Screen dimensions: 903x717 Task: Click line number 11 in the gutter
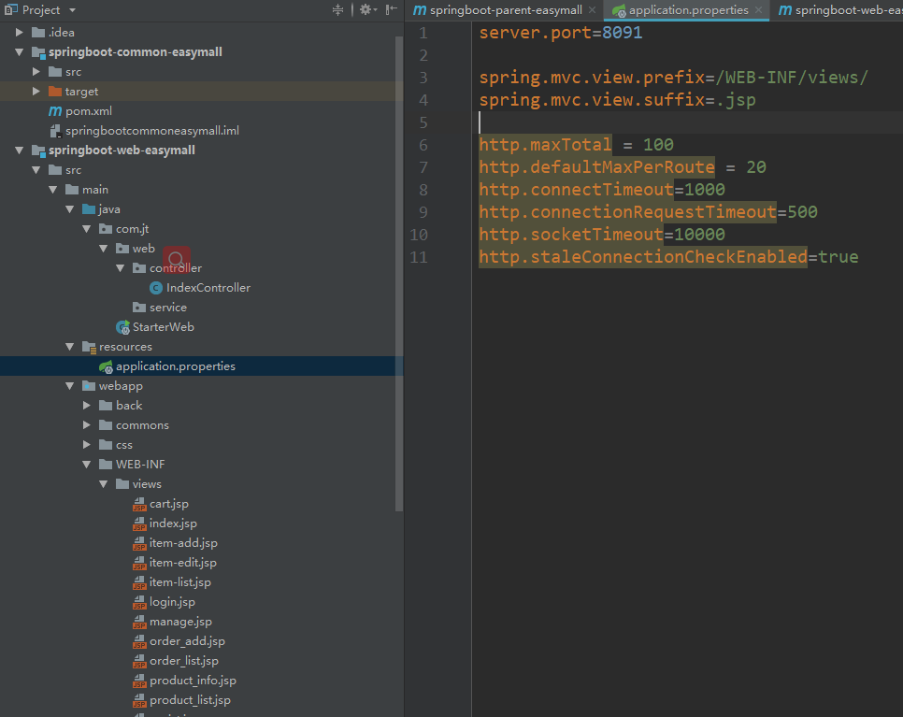point(419,257)
